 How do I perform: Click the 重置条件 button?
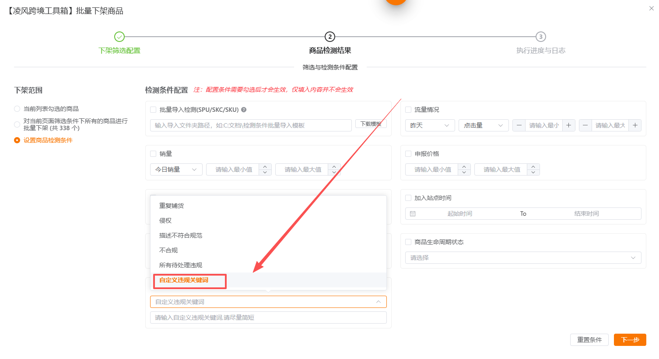click(x=589, y=340)
